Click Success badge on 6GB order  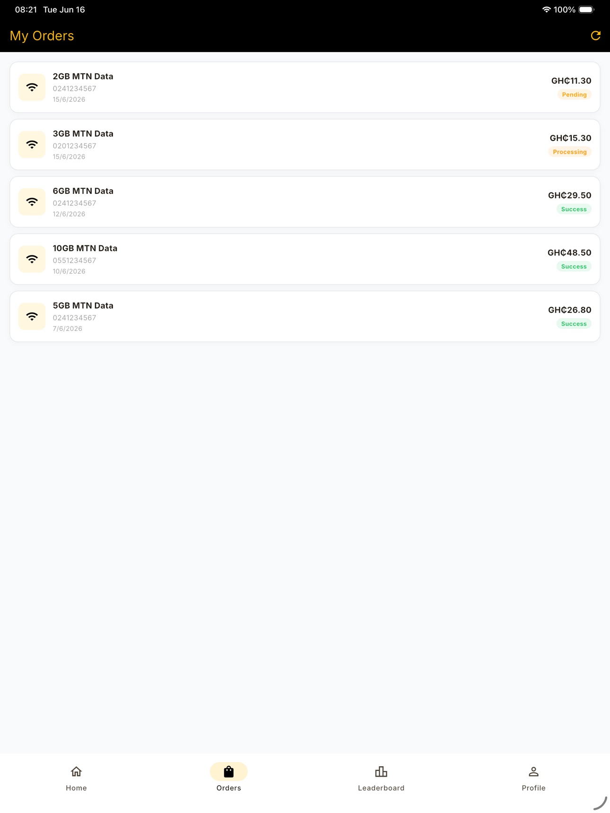point(574,209)
